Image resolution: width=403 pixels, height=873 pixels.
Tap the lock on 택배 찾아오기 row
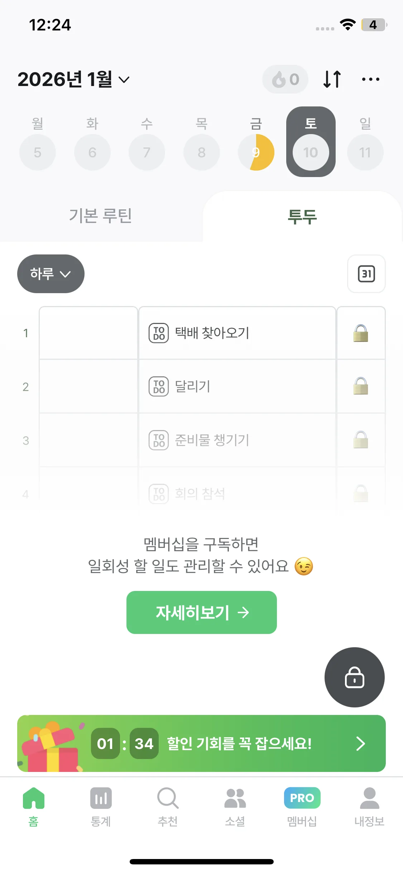click(361, 333)
